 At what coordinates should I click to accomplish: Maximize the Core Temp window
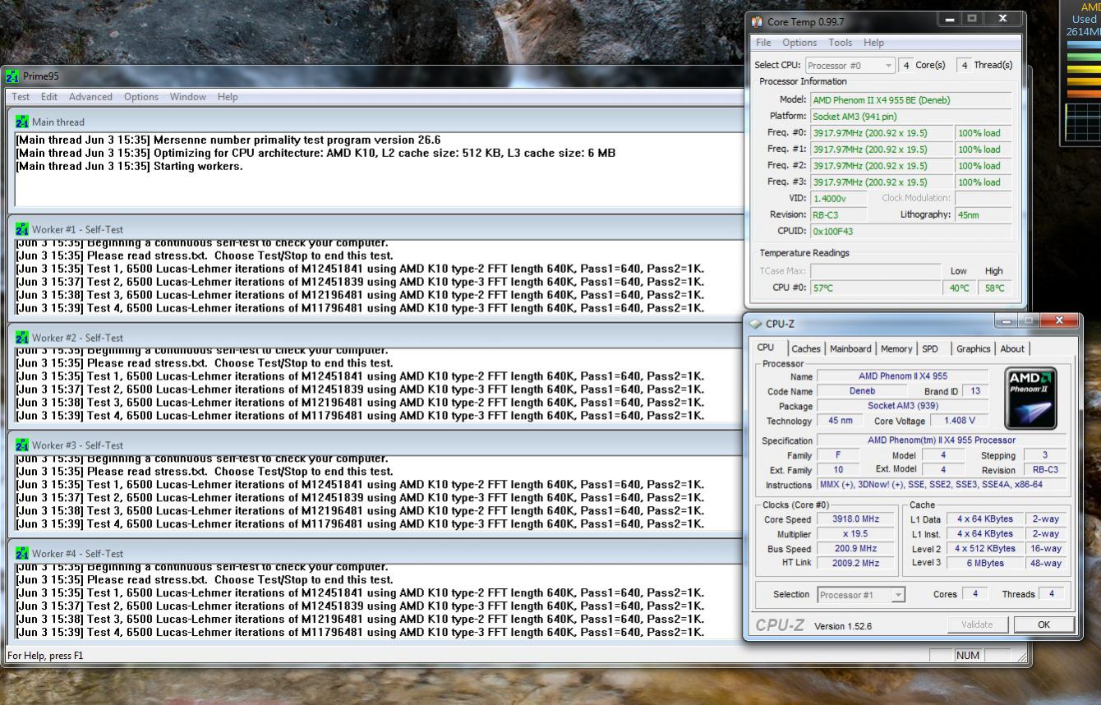(972, 18)
